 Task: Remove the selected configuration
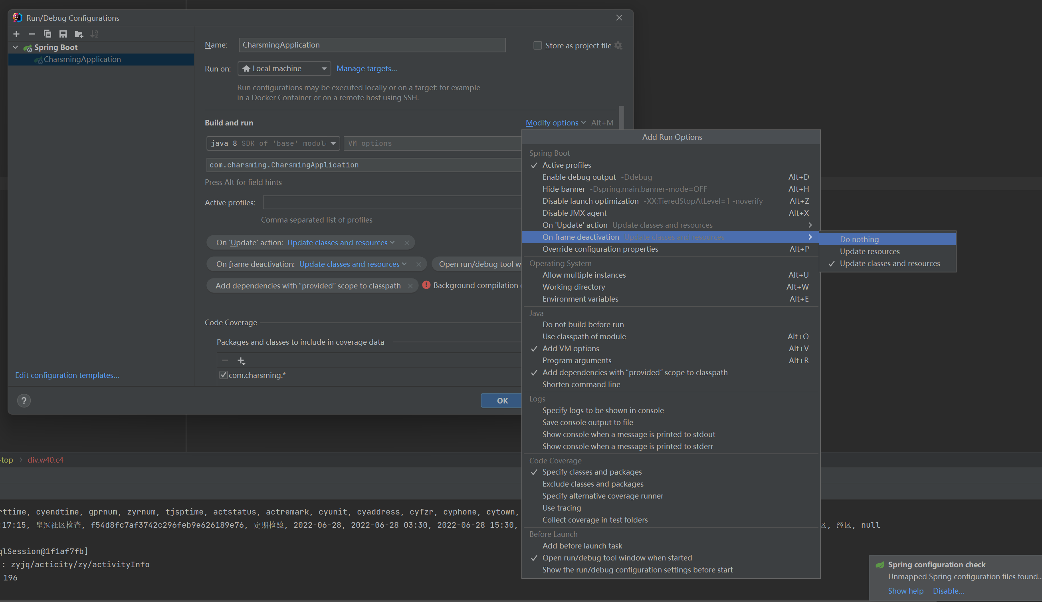click(32, 34)
